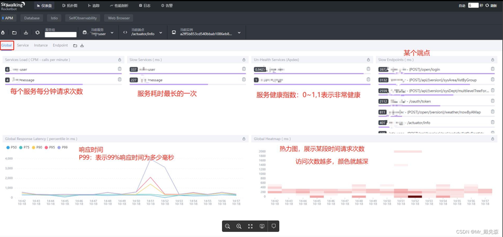Click the refresh interval seconds input

point(473,6)
